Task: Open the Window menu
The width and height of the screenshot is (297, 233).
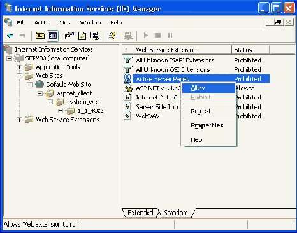Action: [x=91, y=22]
